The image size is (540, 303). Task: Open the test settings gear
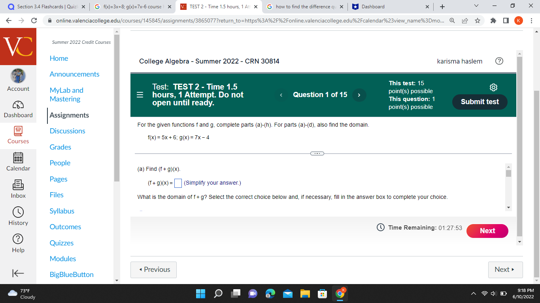(493, 87)
